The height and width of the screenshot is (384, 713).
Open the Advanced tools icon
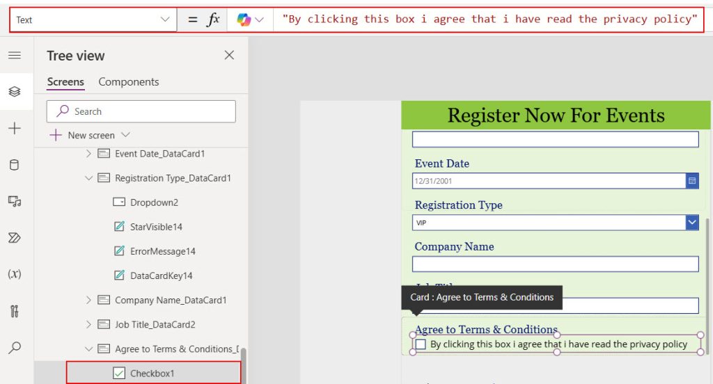(x=15, y=311)
